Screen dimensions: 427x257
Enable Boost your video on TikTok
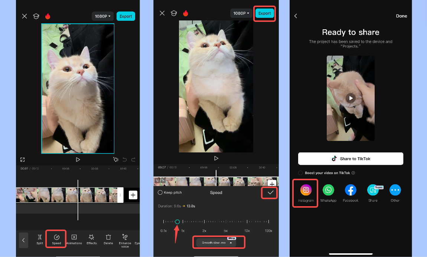coord(300,173)
